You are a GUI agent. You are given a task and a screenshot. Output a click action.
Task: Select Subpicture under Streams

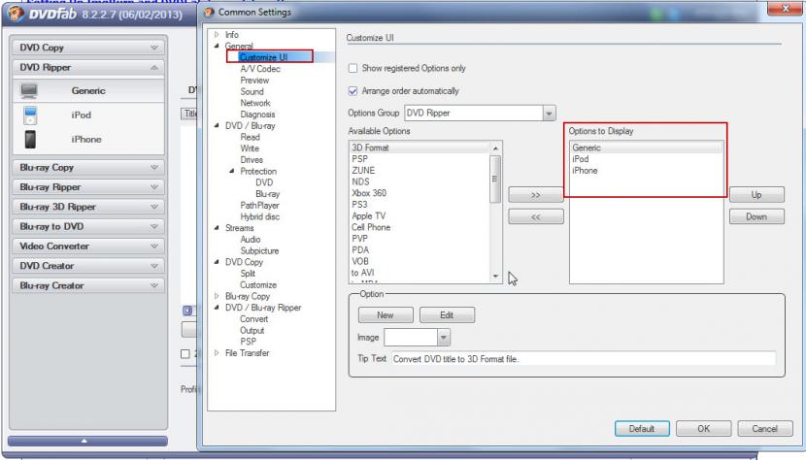(259, 250)
